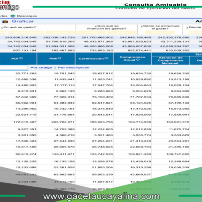Open the Graficar link
Viewport: 202px width, 202px height.
23,21
